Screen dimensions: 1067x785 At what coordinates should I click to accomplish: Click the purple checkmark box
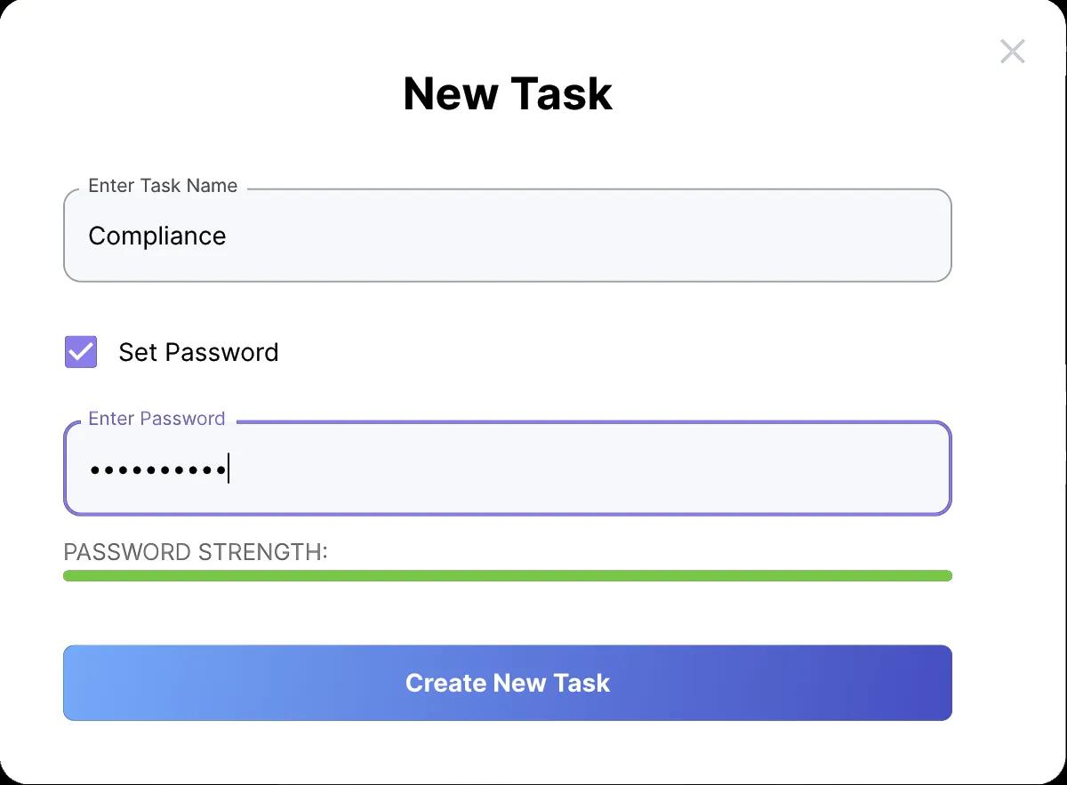click(81, 352)
